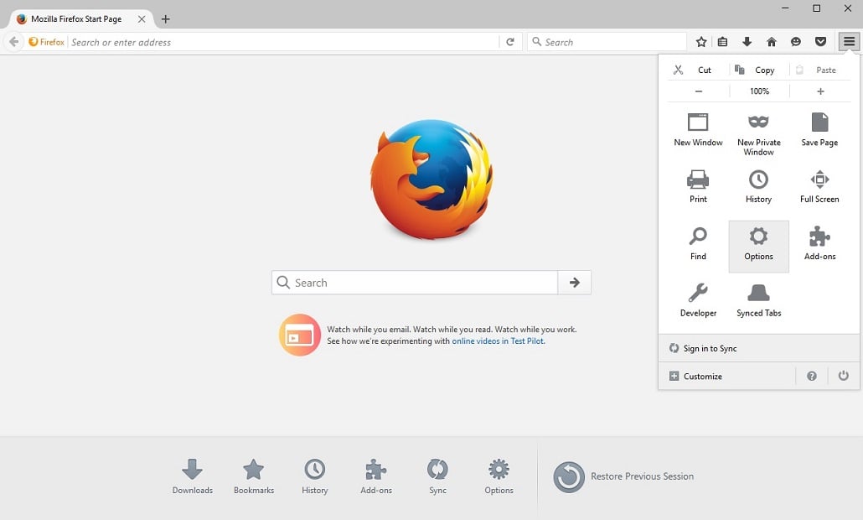
Task: Click the page's center Search field
Action: click(415, 283)
